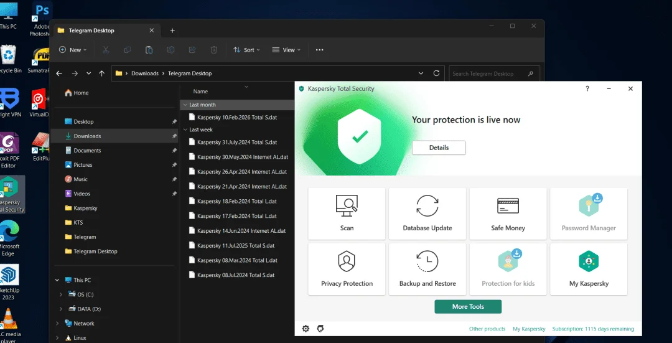672x343 pixels.
Task: Collapse the This PC tree node
Action: tap(57, 280)
